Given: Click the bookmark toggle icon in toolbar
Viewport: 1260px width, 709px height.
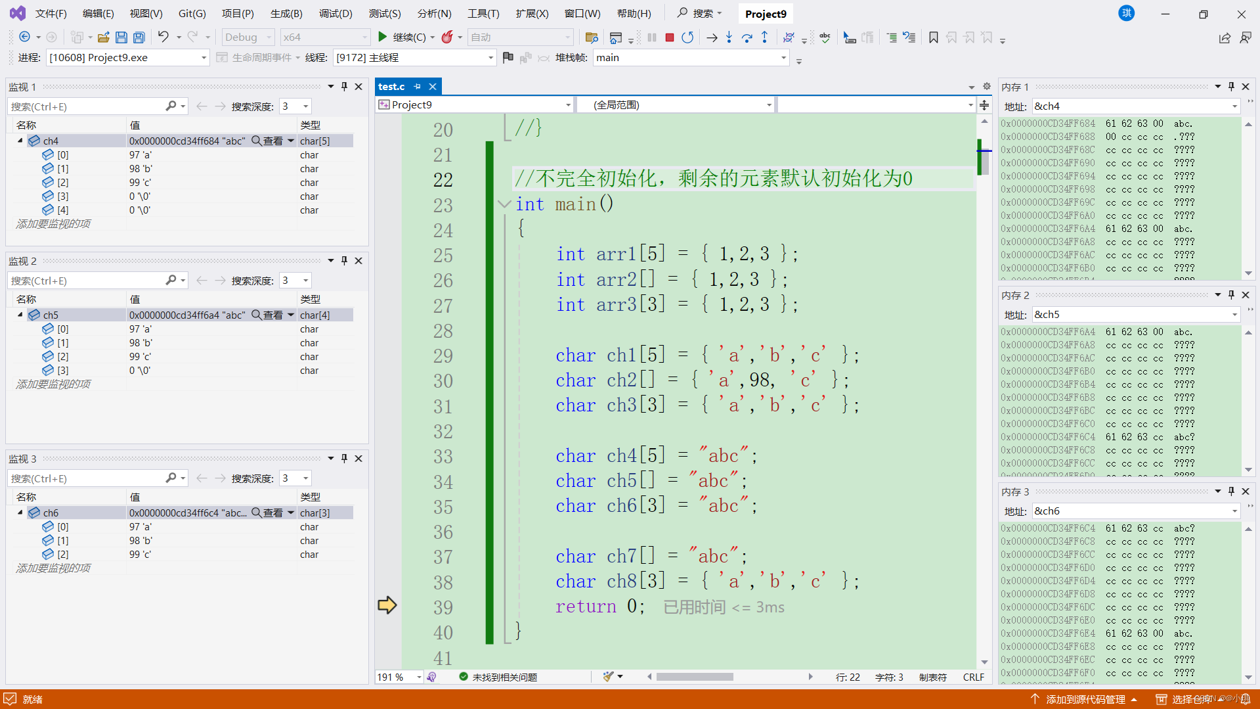Looking at the screenshot, I should pos(933,37).
